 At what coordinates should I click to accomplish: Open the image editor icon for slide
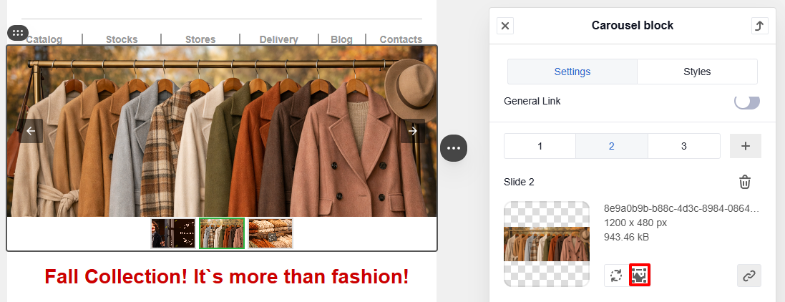(640, 276)
